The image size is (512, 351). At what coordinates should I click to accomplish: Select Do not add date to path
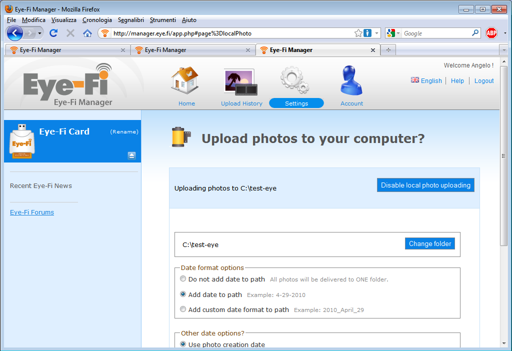(x=183, y=279)
